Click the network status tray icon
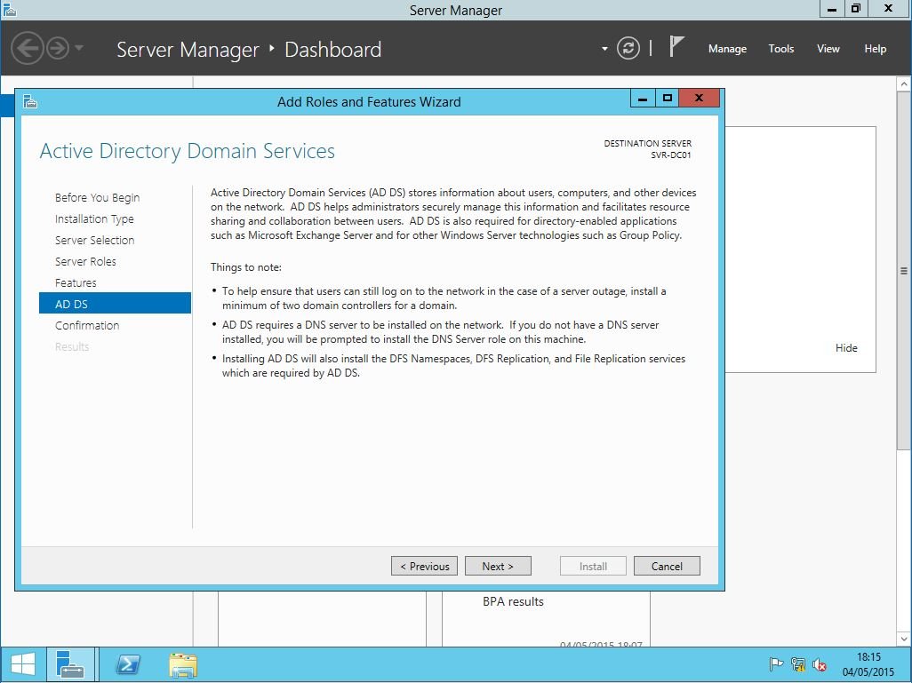This screenshot has height=683, width=912. [x=798, y=664]
